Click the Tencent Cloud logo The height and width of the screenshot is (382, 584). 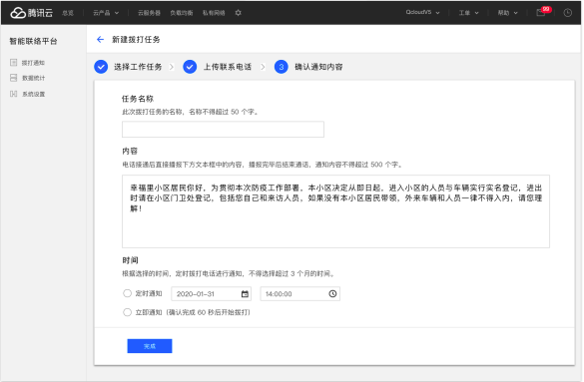(32, 13)
